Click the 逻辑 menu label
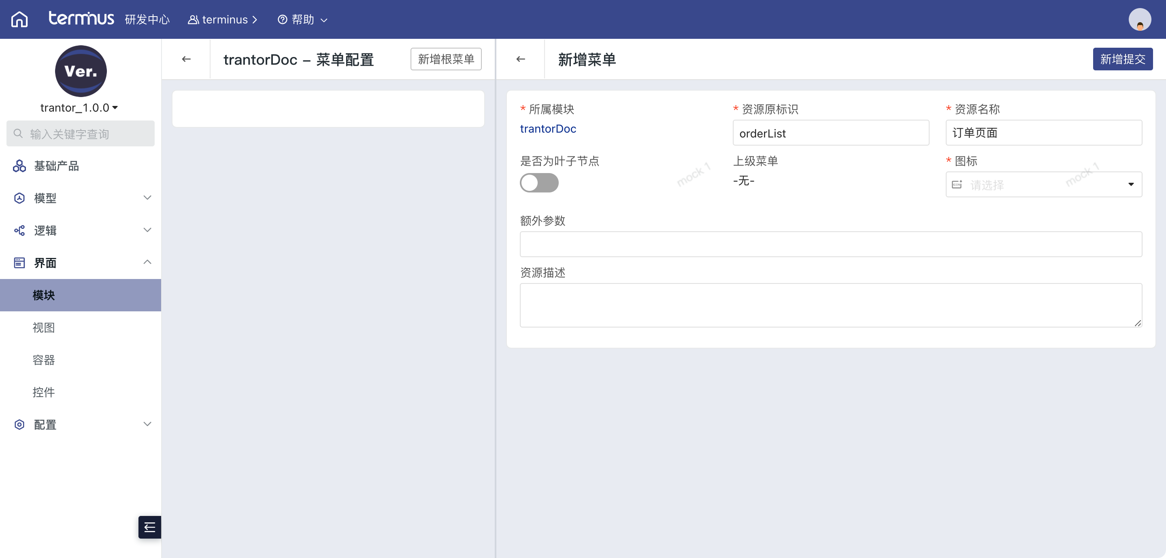This screenshot has width=1166, height=558. tap(45, 230)
